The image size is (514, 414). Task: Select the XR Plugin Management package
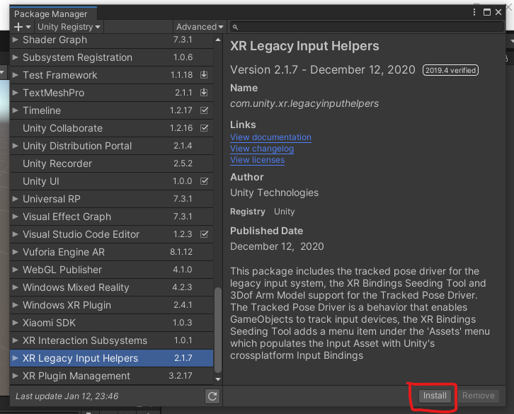click(111, 376)
